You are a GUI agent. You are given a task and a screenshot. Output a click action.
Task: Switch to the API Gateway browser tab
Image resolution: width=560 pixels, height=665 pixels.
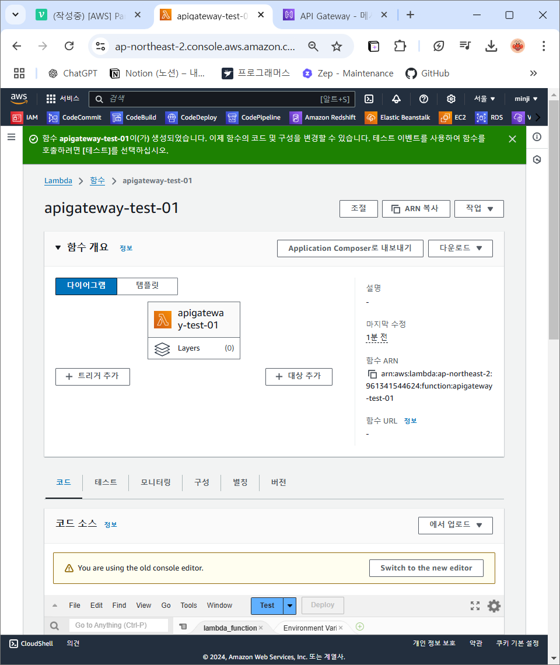[335, 16]
